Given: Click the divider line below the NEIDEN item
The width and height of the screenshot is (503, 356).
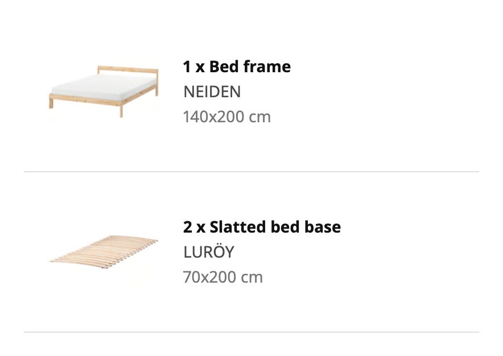Looking at the screenshot, I should pos(251,172).
